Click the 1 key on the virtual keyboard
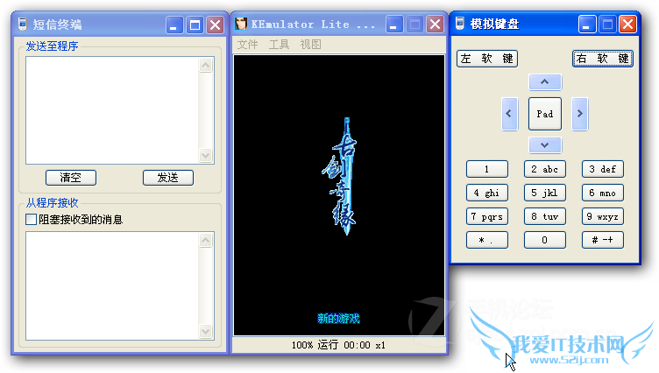The height and width of the screenshot is (373, 659). tap(487, 169)
